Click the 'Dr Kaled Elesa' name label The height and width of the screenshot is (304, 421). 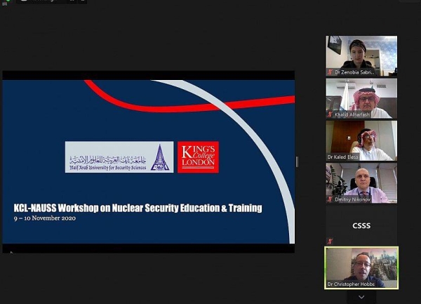coord(343,157)
